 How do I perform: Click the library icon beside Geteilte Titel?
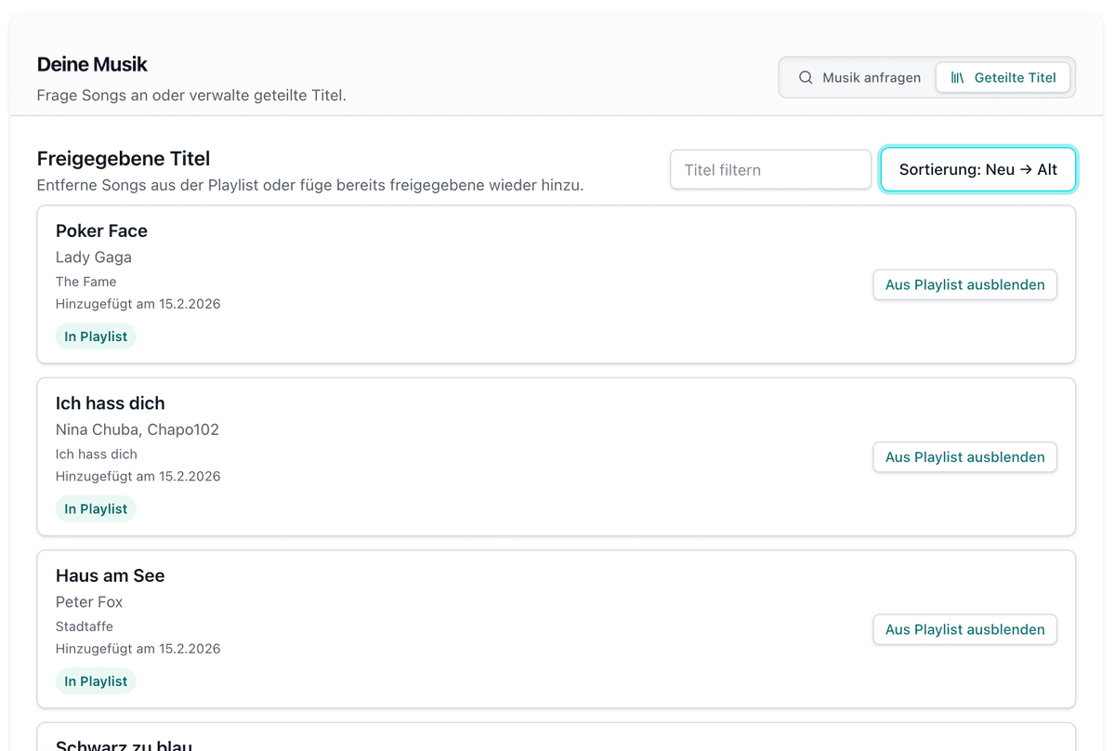tap(957, 77)
